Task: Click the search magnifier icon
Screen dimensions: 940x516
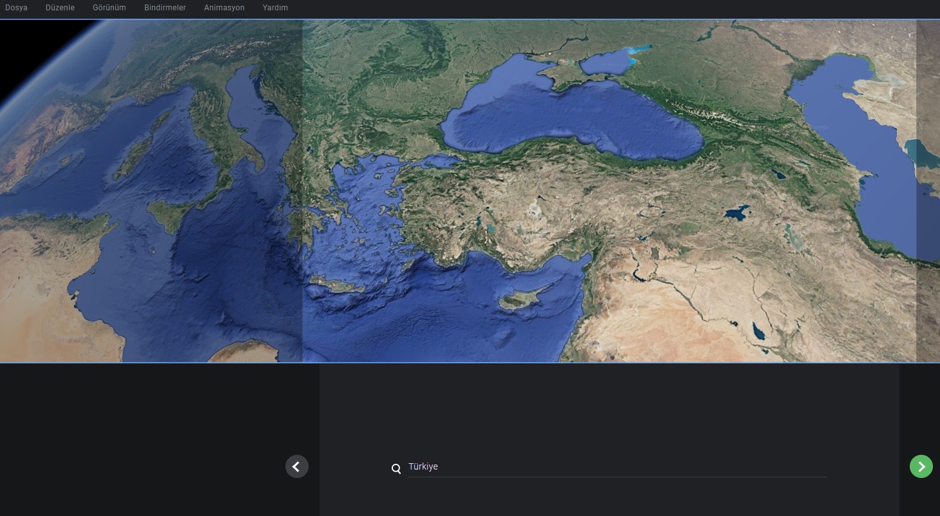Action: tap(396, 469)
